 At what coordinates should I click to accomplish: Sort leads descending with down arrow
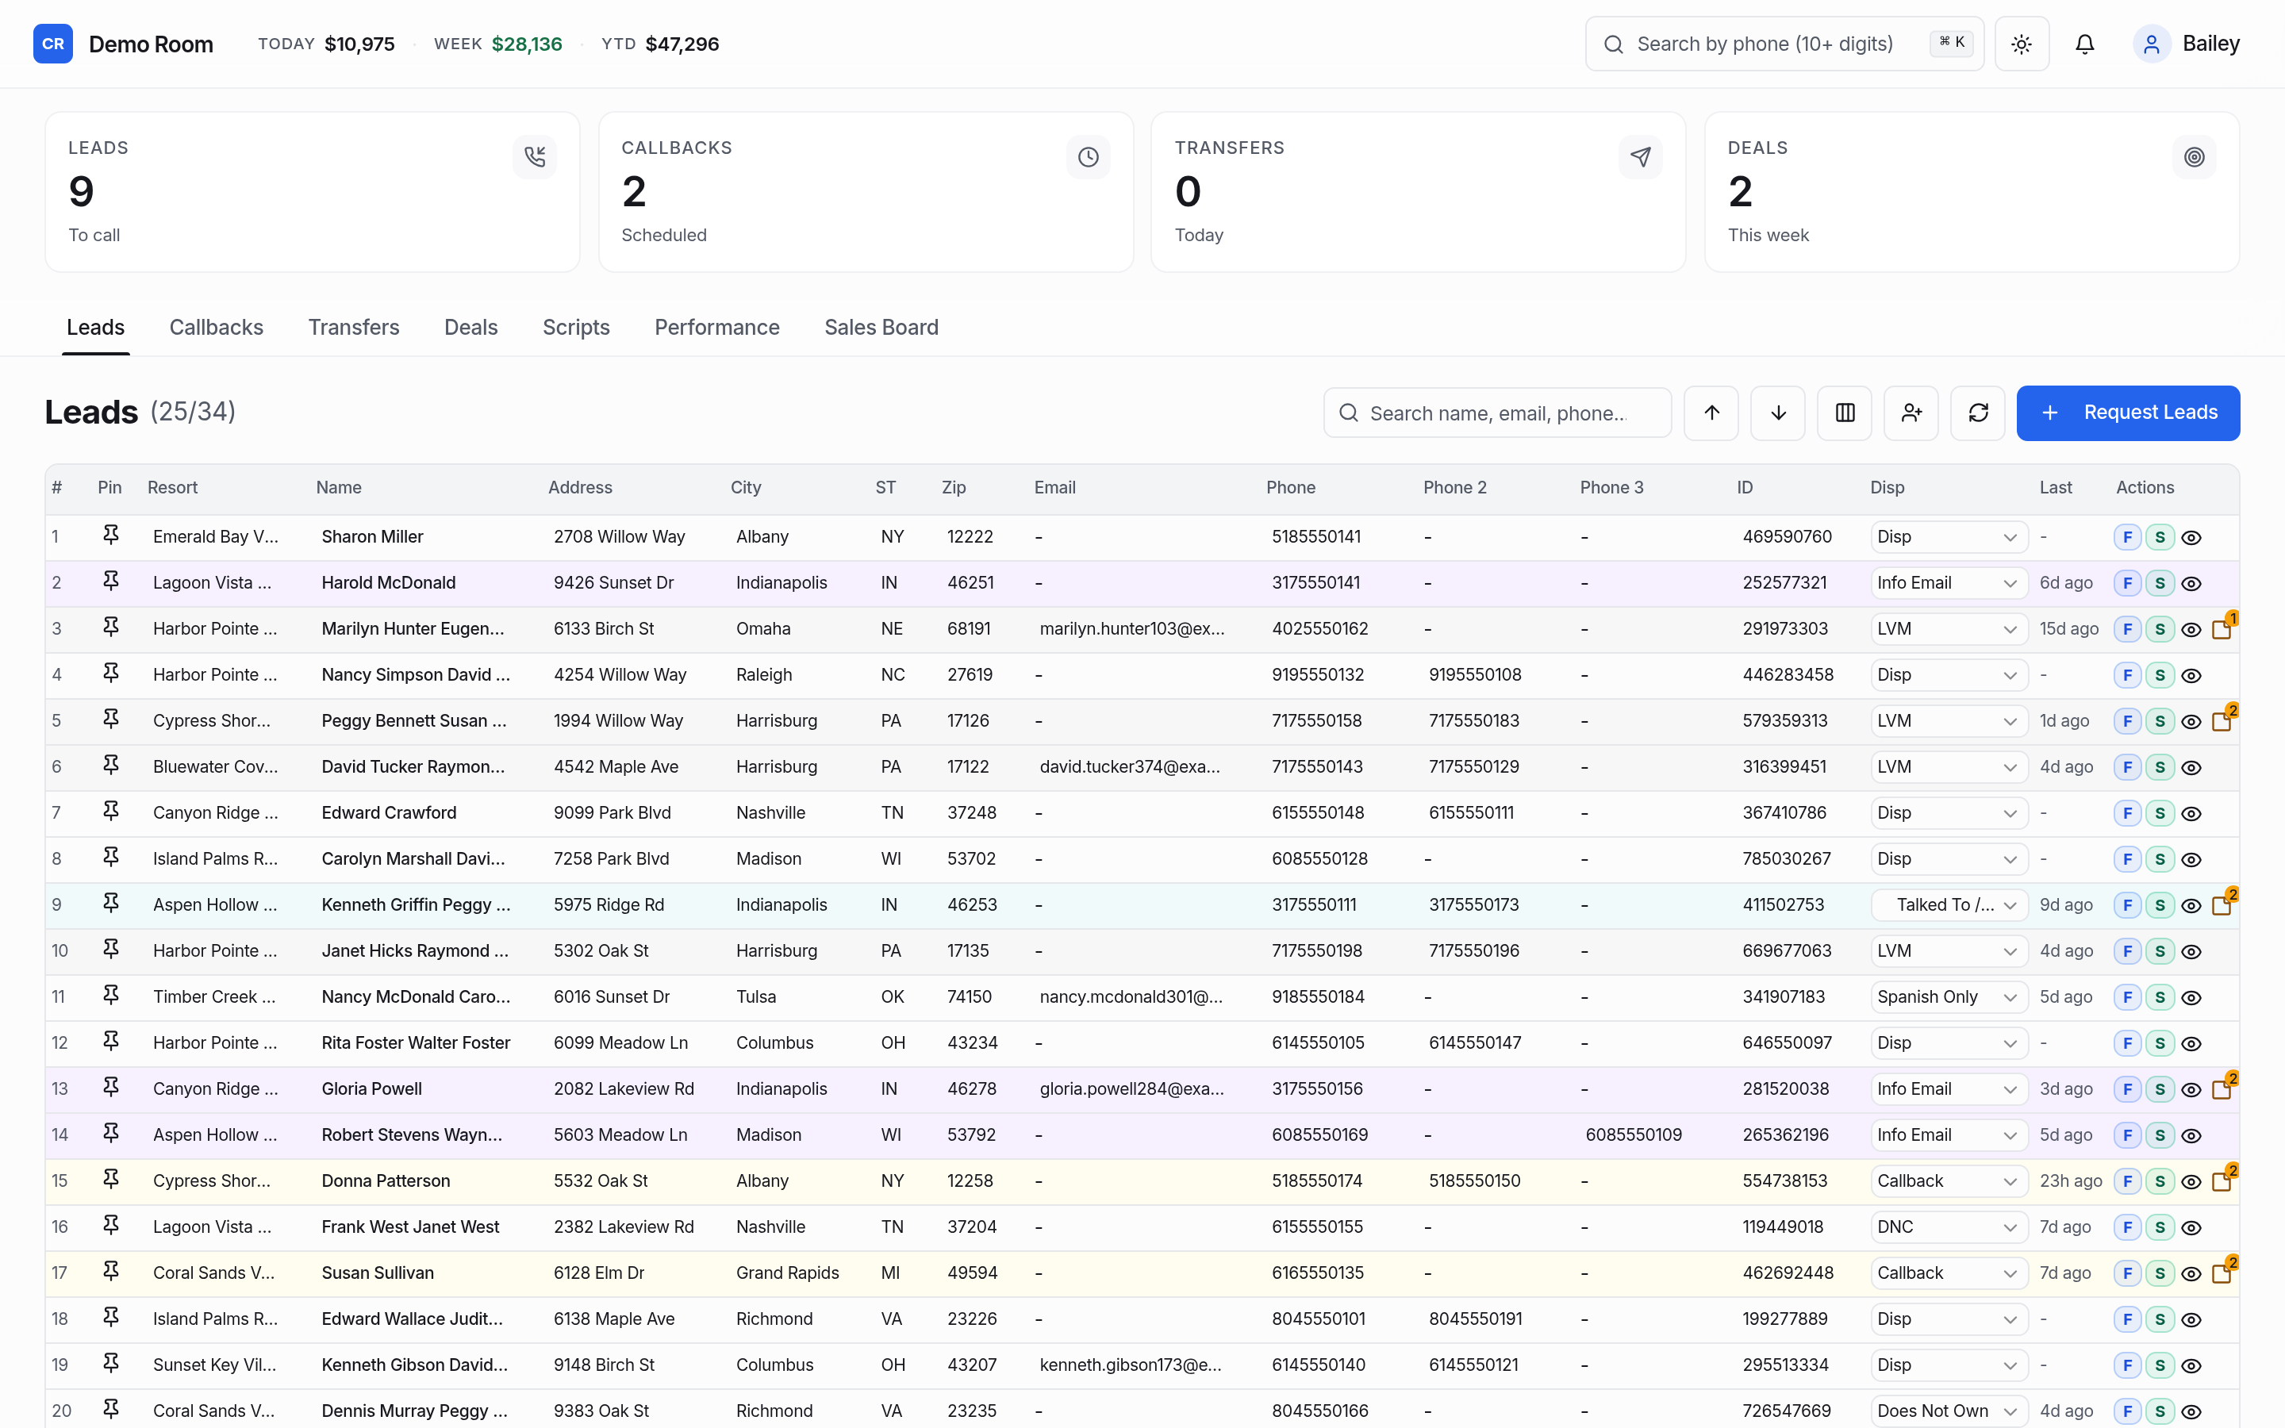[1778, 413]
